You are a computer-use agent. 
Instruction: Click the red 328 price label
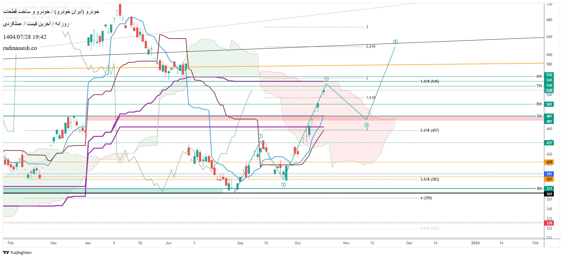pyautogui.click(x=549, y=223)
